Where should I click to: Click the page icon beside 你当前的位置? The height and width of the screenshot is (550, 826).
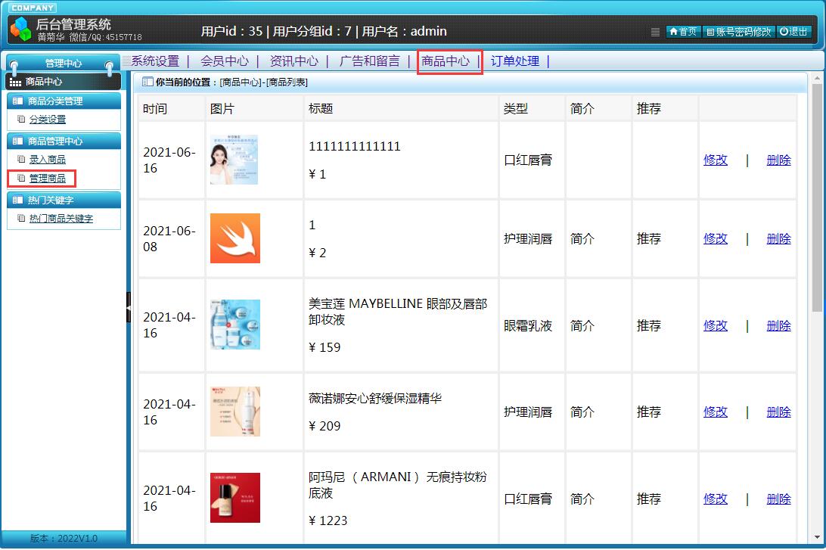[147, 82]
